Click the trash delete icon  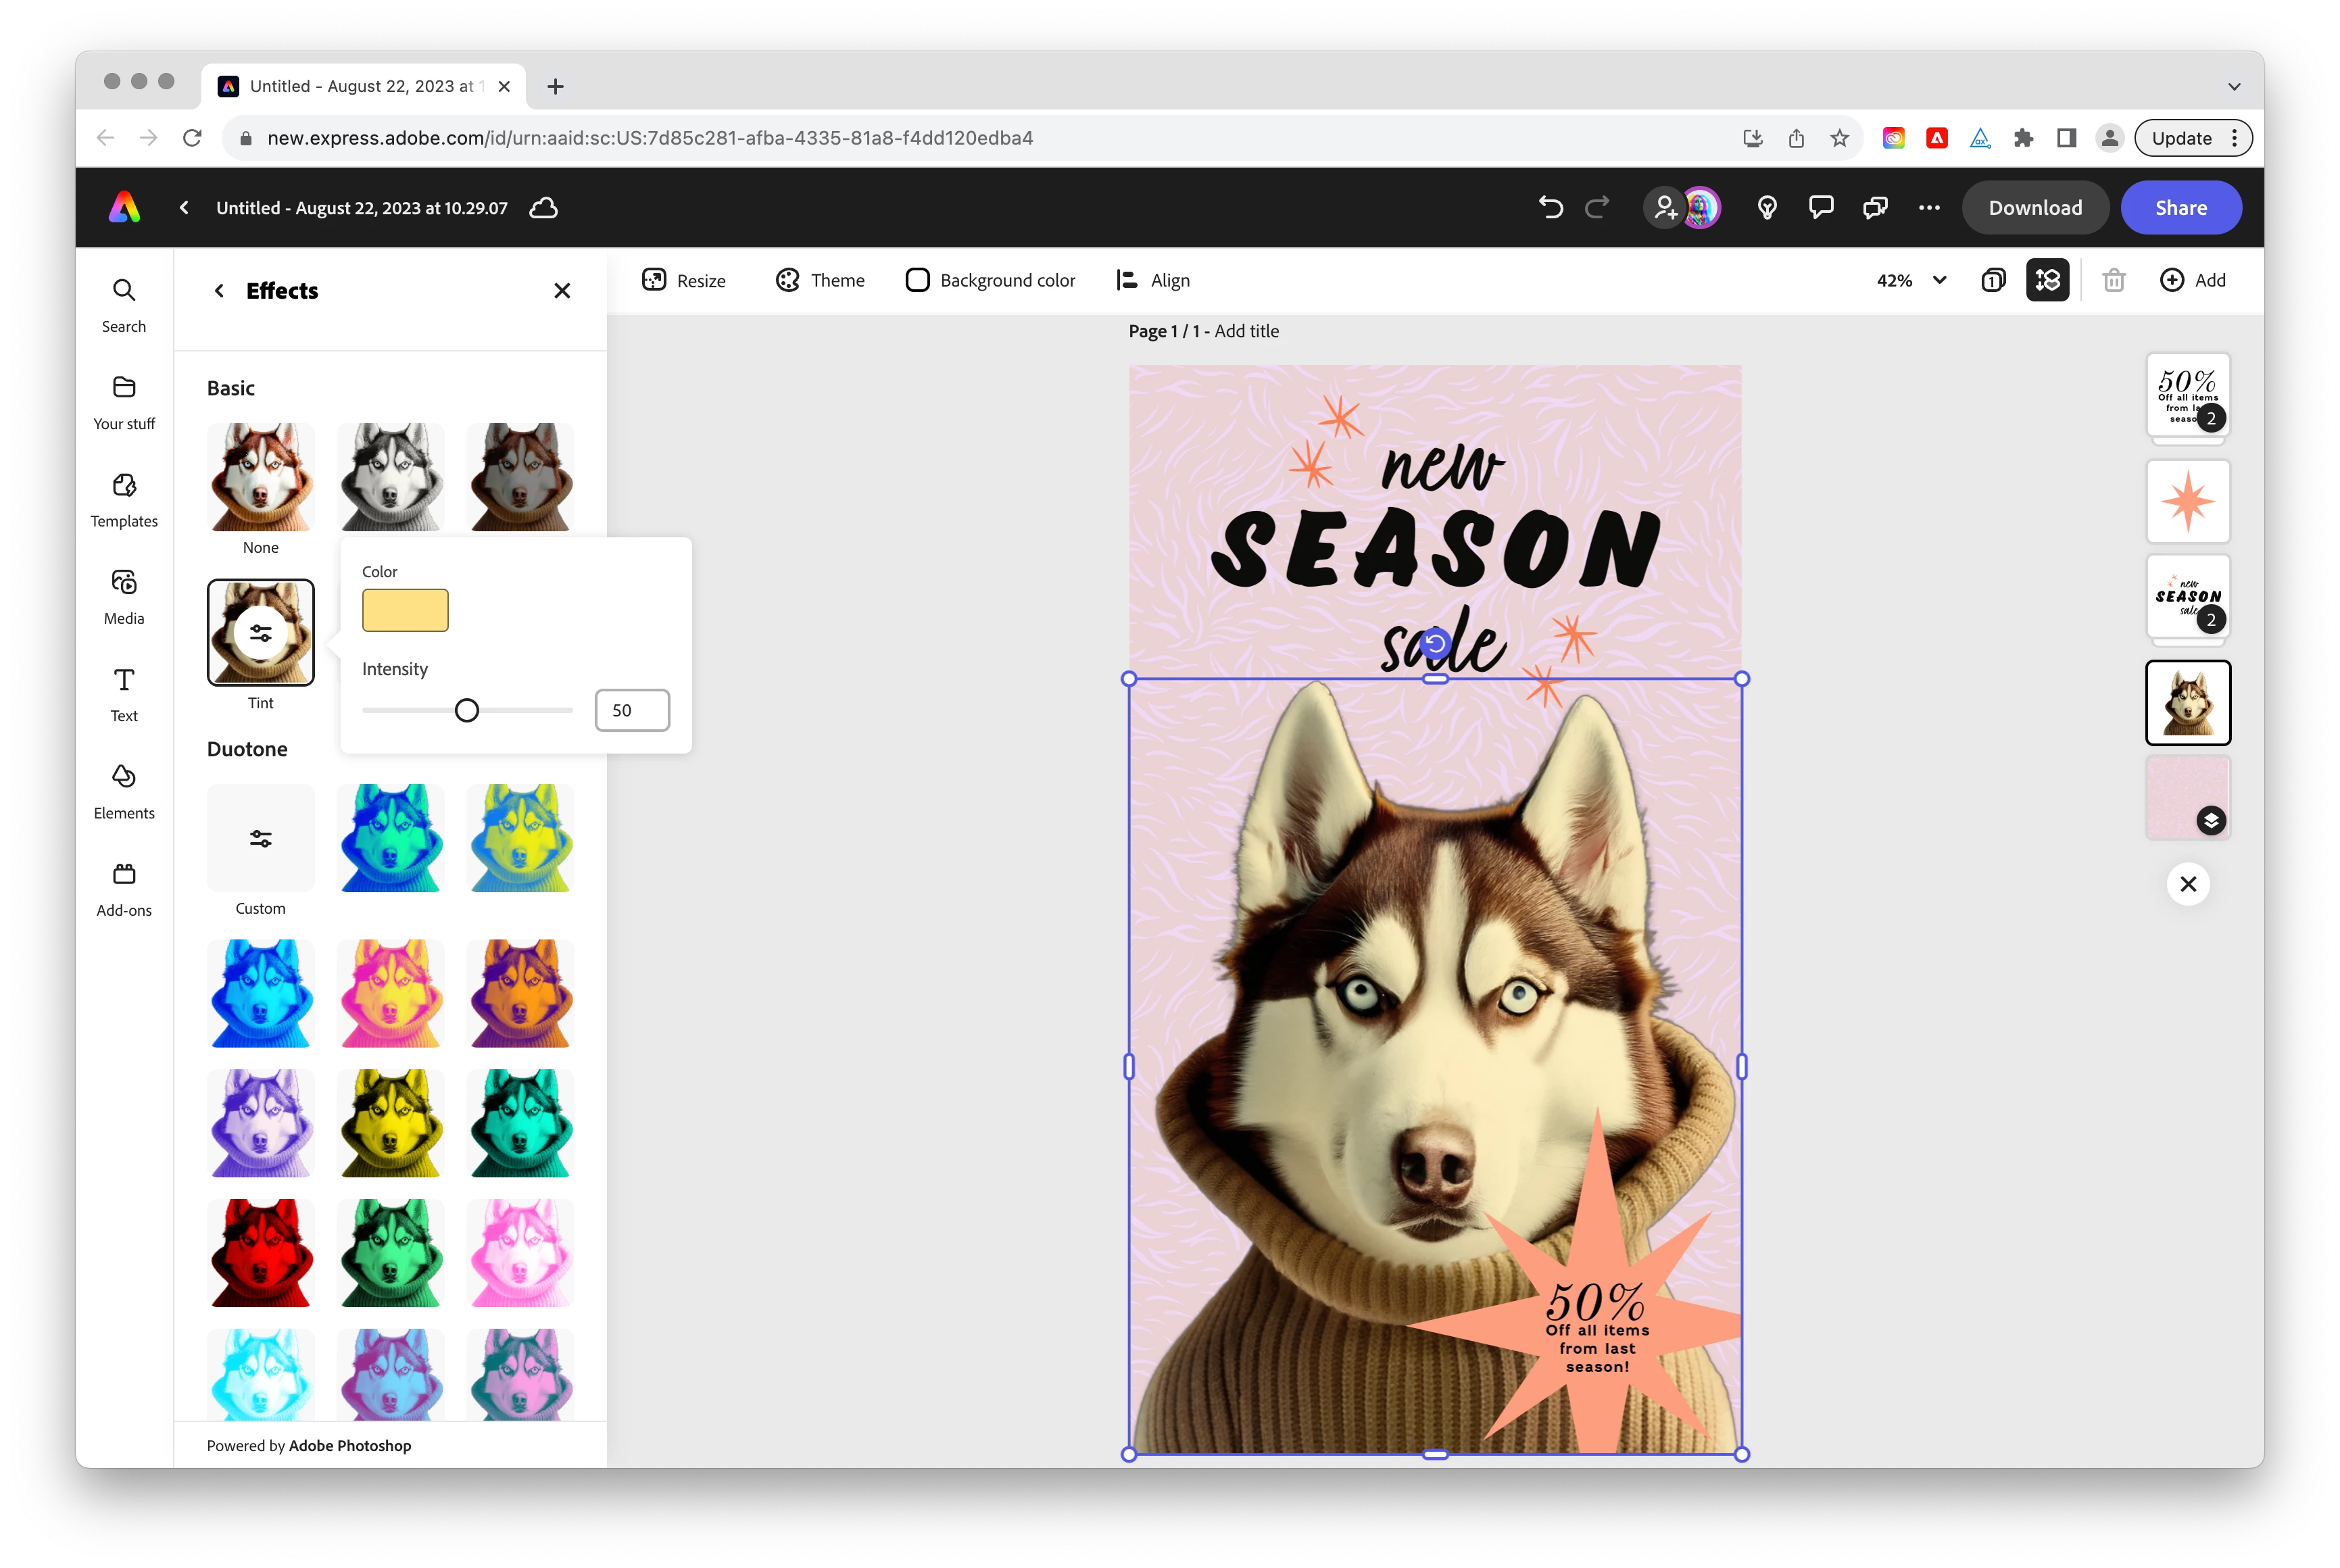click(x=2113, y=281)
